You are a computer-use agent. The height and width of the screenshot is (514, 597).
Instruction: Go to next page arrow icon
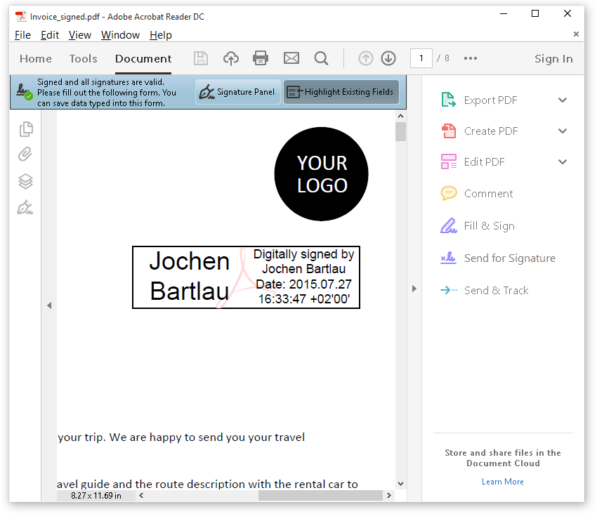point(388,59)
